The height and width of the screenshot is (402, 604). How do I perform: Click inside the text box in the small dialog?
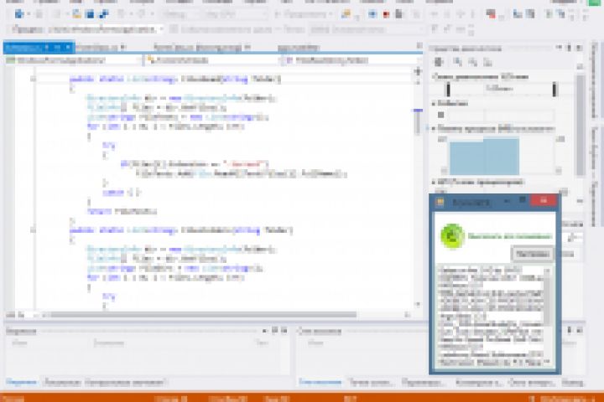click(x=490, y=317)
